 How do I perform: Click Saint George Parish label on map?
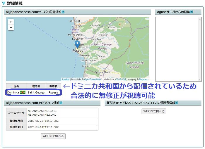coord(102,46)
